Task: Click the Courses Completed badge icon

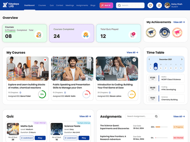Action: pyautogui.click(x=86, y=35)
